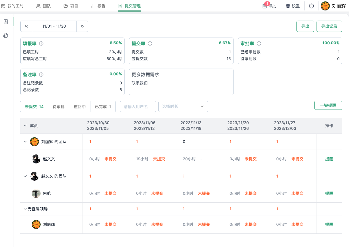Select the 已完成 filter tab
The height and width of the screenshot is (247, 349).
pos(103,107)
